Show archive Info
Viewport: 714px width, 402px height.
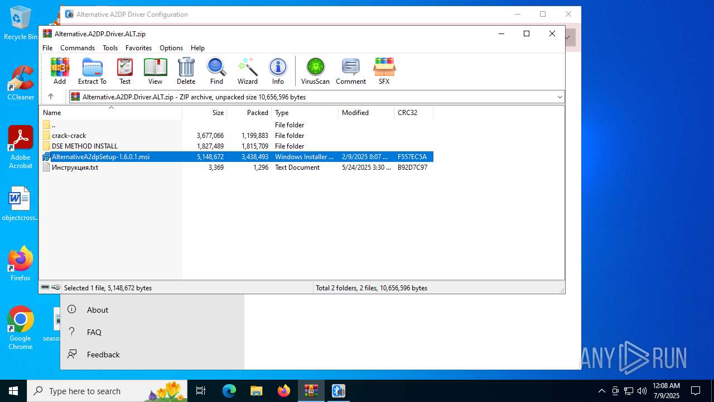278,71
